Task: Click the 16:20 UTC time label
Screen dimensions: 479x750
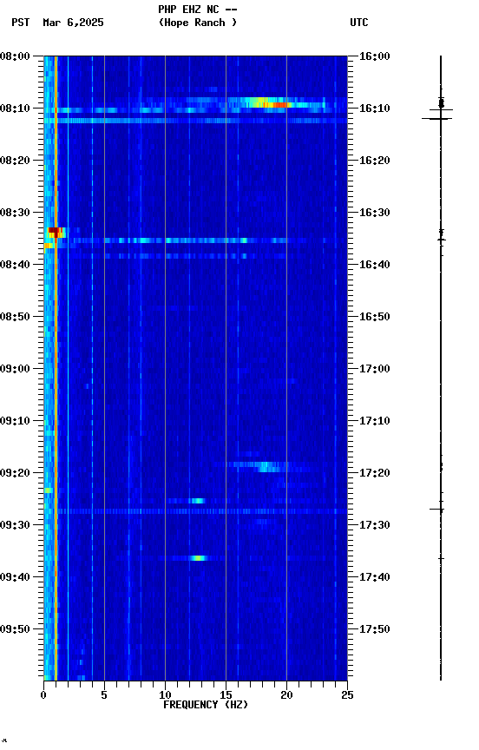Action: pos(374,161)
